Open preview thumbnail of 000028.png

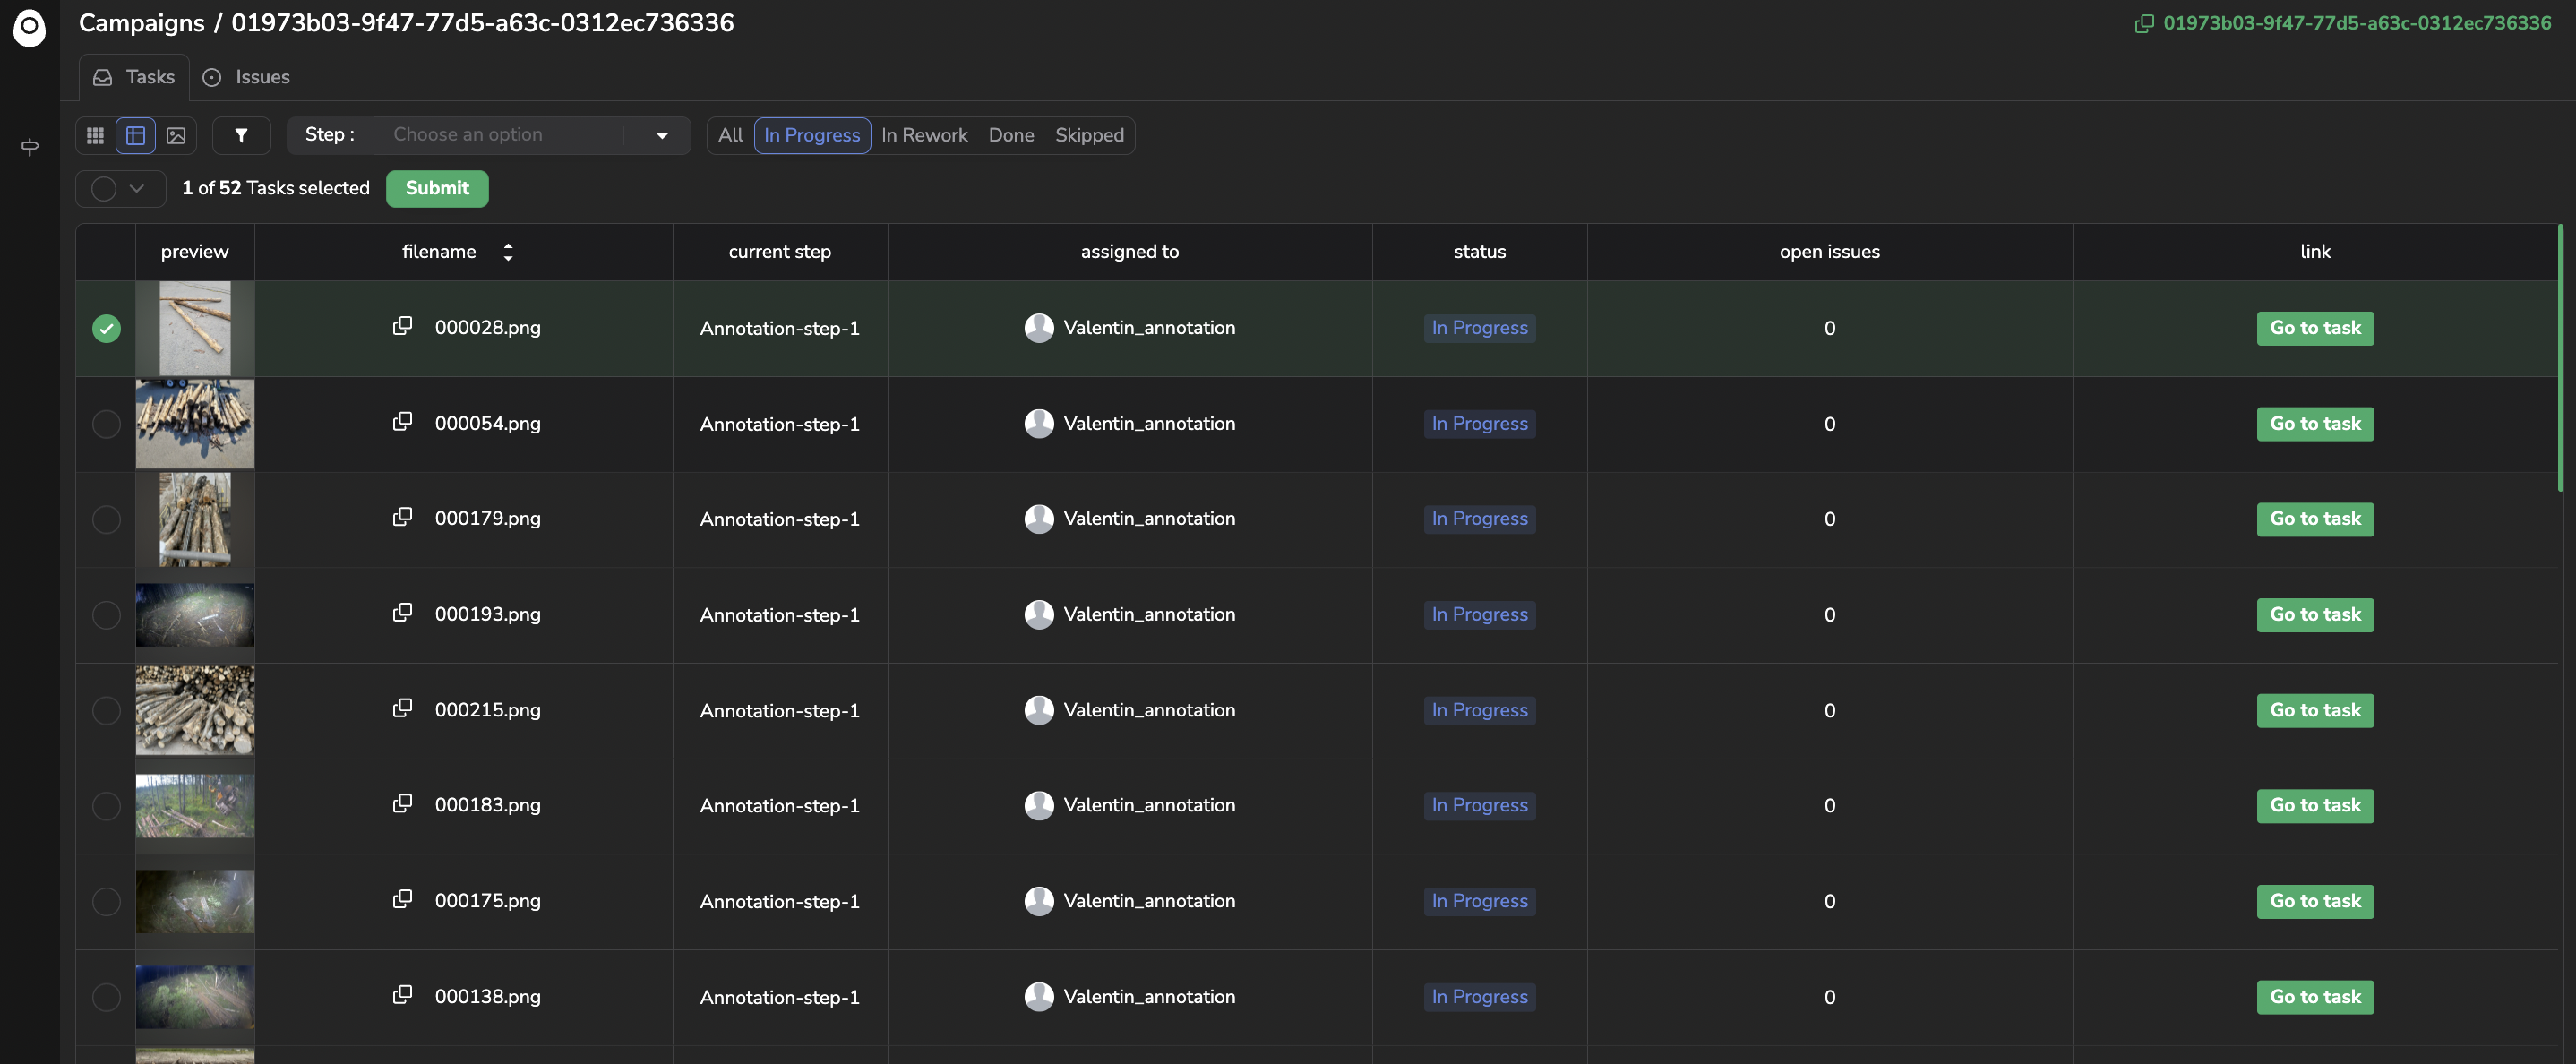pyautogui.click(x=195, y=328)
